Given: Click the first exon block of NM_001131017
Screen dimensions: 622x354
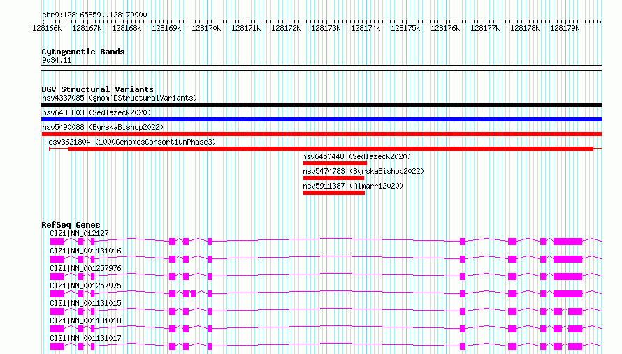Looking at the screenshot, I should pyautogui.click(x=57, y=346).
